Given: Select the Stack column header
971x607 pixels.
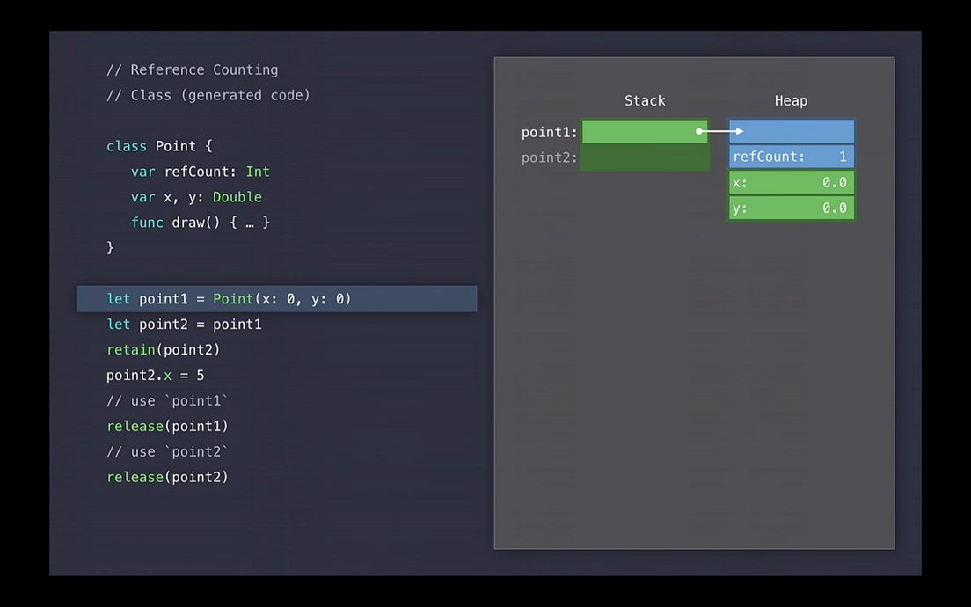Looking at the screenshot, I should coord(645,100).
